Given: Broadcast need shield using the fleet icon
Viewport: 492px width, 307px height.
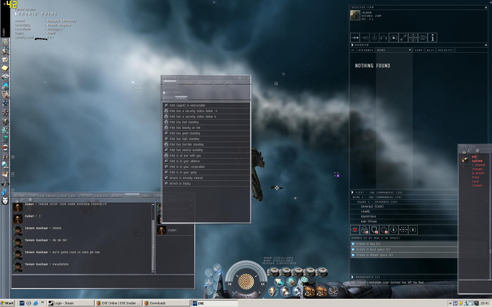Looking at the screenshot, I should [x=374, y=230].
